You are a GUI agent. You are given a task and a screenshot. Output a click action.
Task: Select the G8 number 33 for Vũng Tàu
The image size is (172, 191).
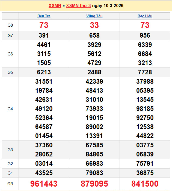[94, 25]
